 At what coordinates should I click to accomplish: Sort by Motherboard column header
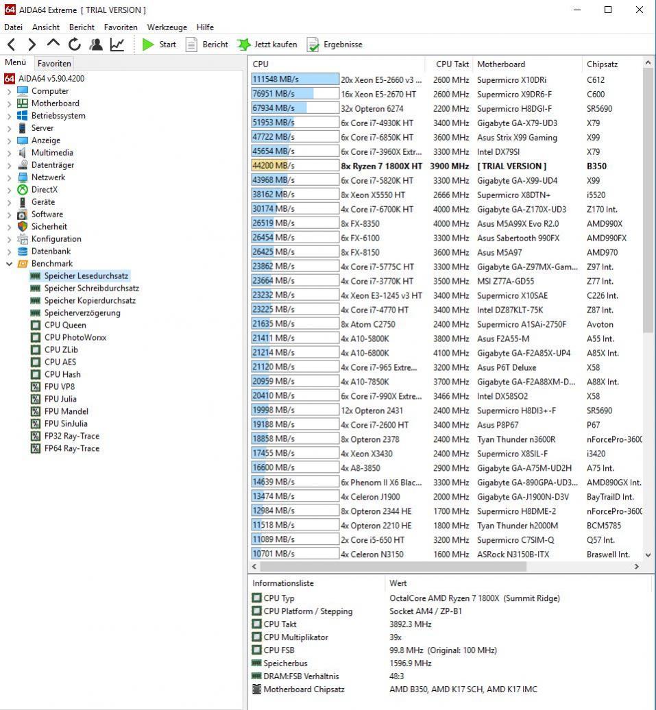[x=527, y=64]
